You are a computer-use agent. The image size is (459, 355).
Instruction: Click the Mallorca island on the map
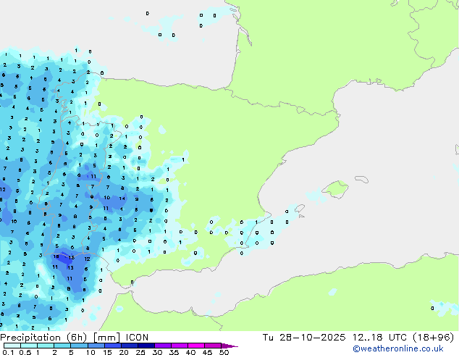[x=335, y=189]
